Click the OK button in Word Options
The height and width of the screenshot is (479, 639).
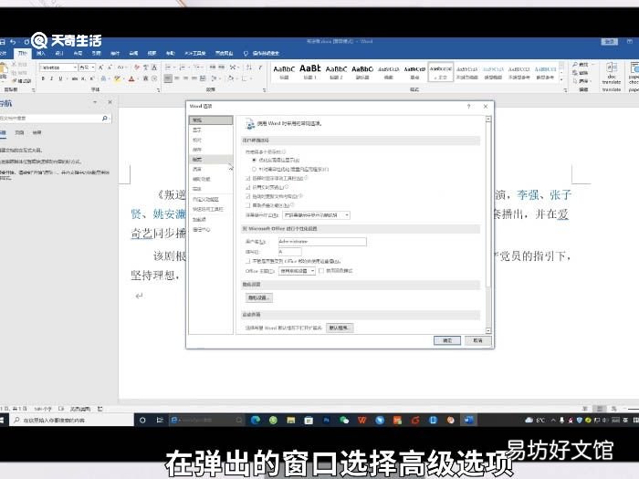coord(447,340)
